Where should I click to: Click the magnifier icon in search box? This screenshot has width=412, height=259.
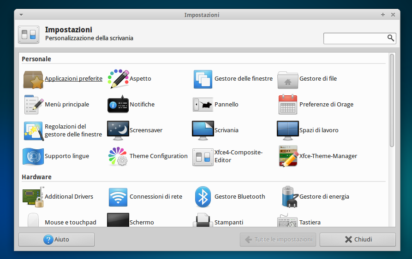click(x=391, y=38)
